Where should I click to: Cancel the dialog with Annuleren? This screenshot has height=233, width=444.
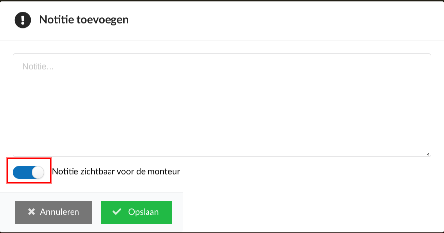click(x=54, y=212)
